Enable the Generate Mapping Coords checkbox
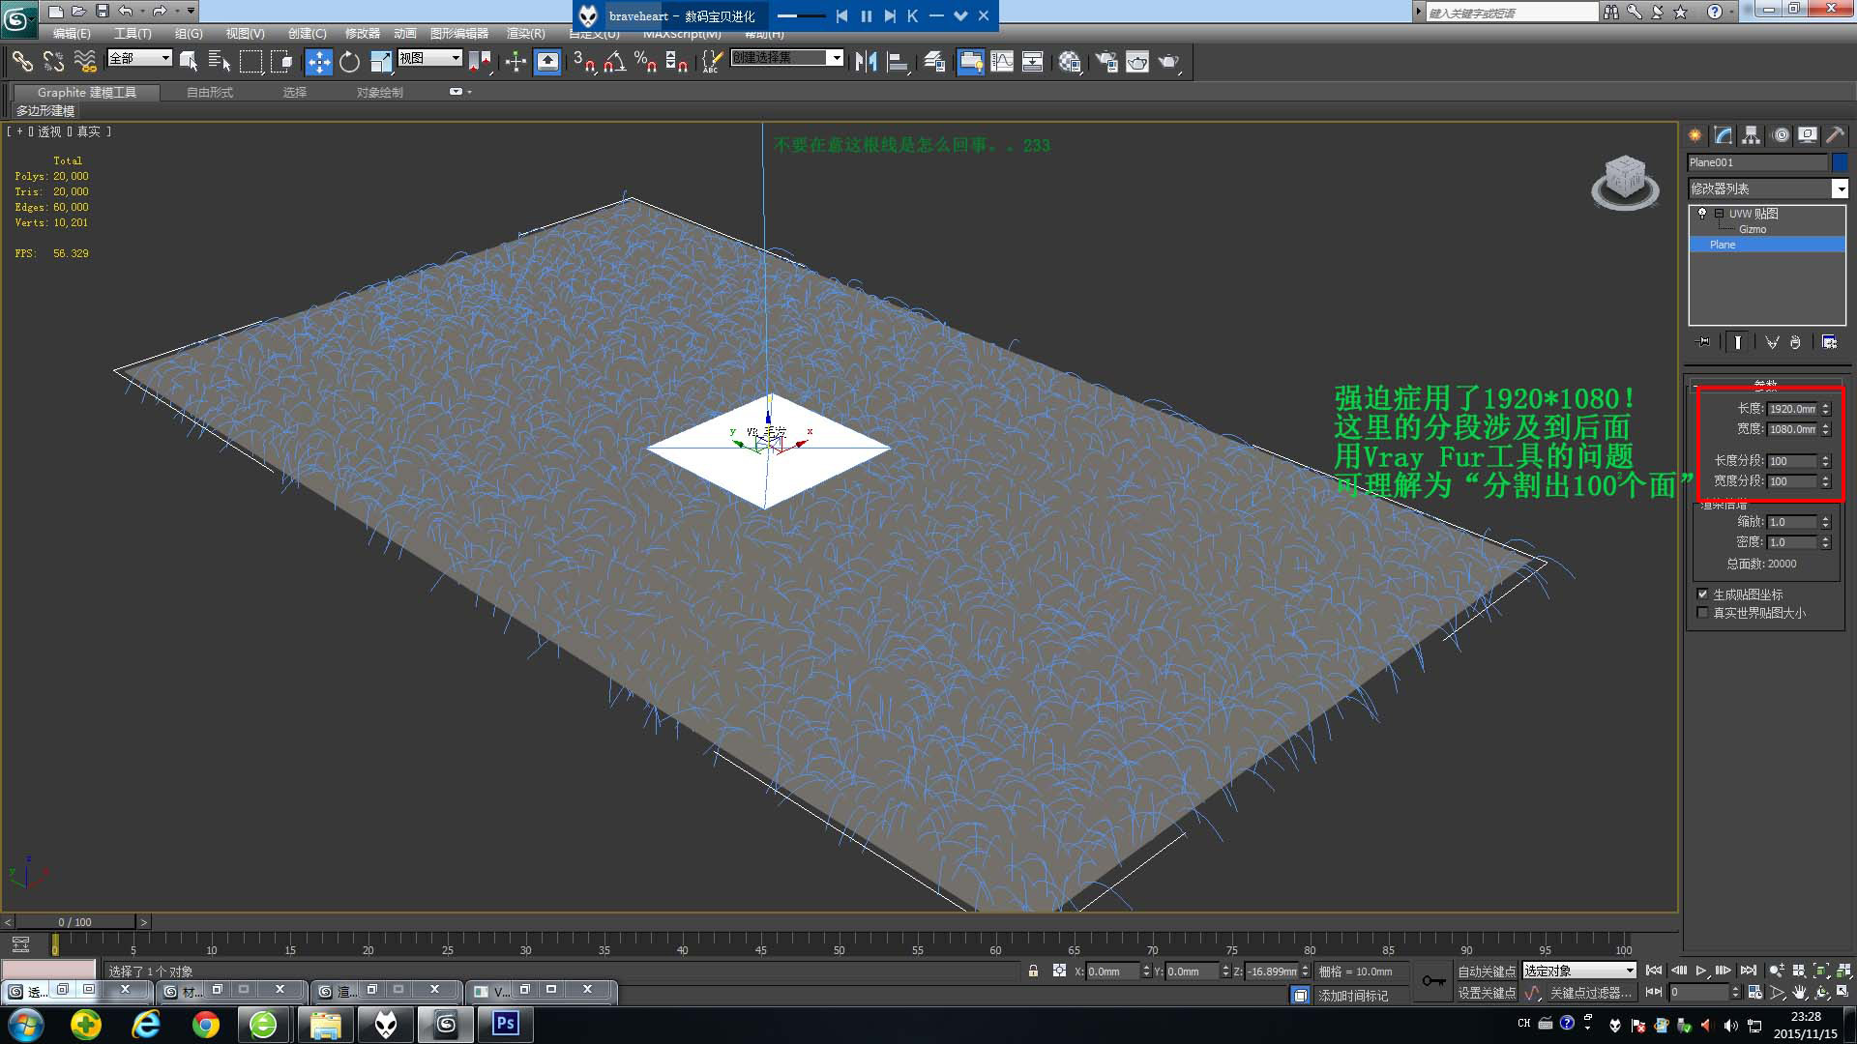Screen dimensions: 1857x1044 tap(1702, 594)
